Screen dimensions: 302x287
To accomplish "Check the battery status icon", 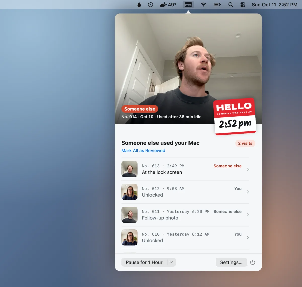I will [217, 5].
